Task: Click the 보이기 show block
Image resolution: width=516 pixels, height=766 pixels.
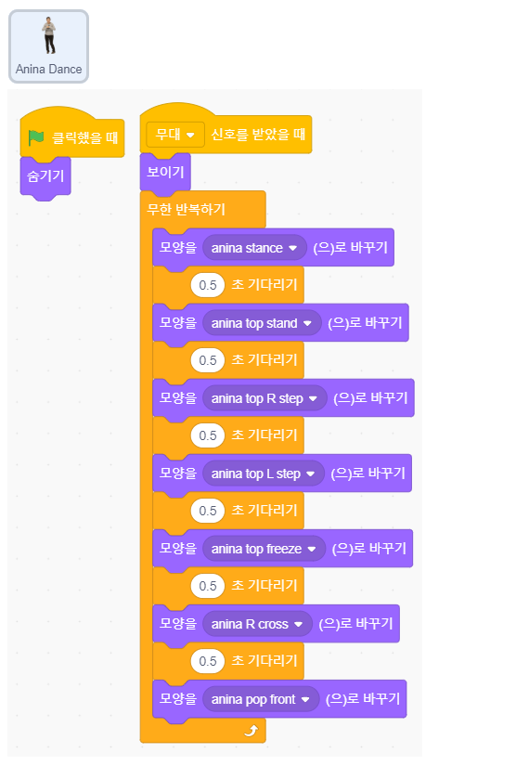Action: (x=165, y=172)
